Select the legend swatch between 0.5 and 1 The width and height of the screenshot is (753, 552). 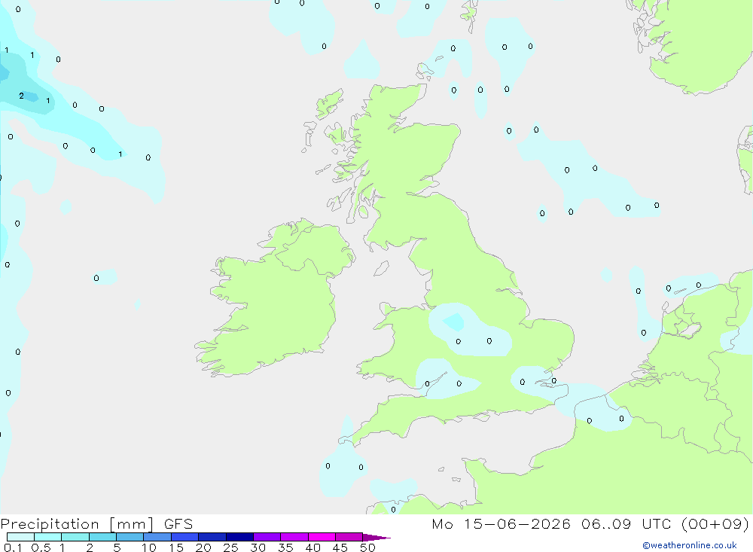pos(48,537)
